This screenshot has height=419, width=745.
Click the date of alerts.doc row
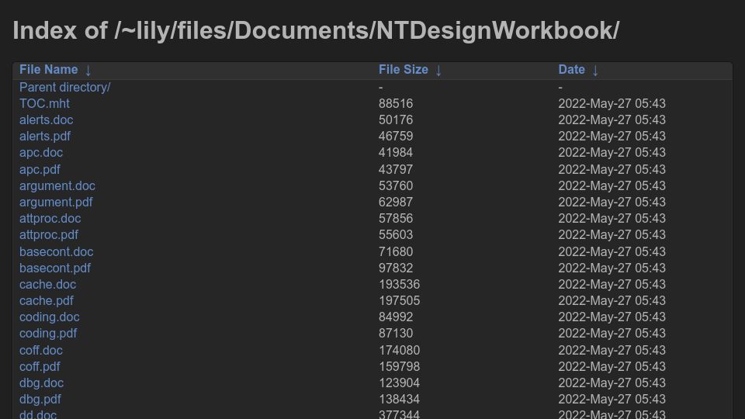612,119
